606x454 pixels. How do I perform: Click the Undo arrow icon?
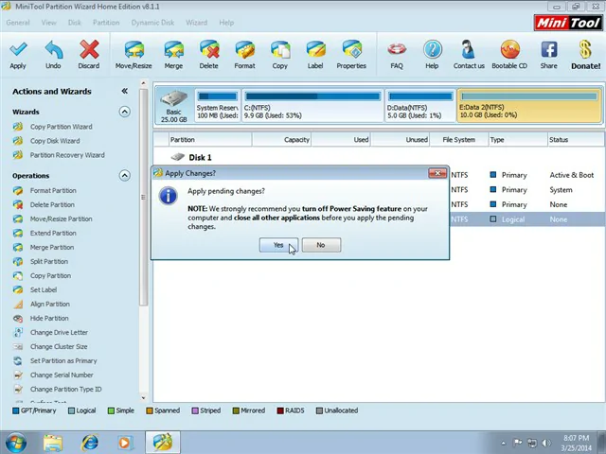pyautogui.click(x=53, y=52)
